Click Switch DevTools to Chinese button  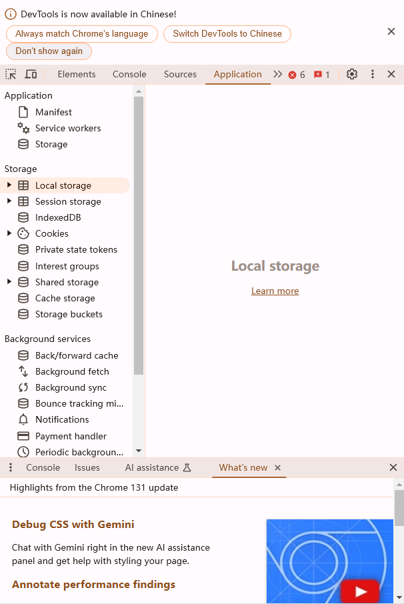coord(227,34)
